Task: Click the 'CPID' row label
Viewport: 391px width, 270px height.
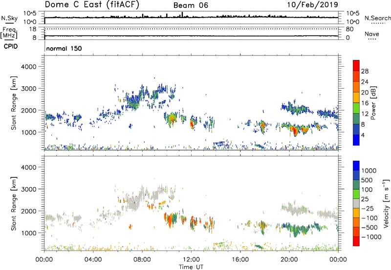Action: pos(11,46)
